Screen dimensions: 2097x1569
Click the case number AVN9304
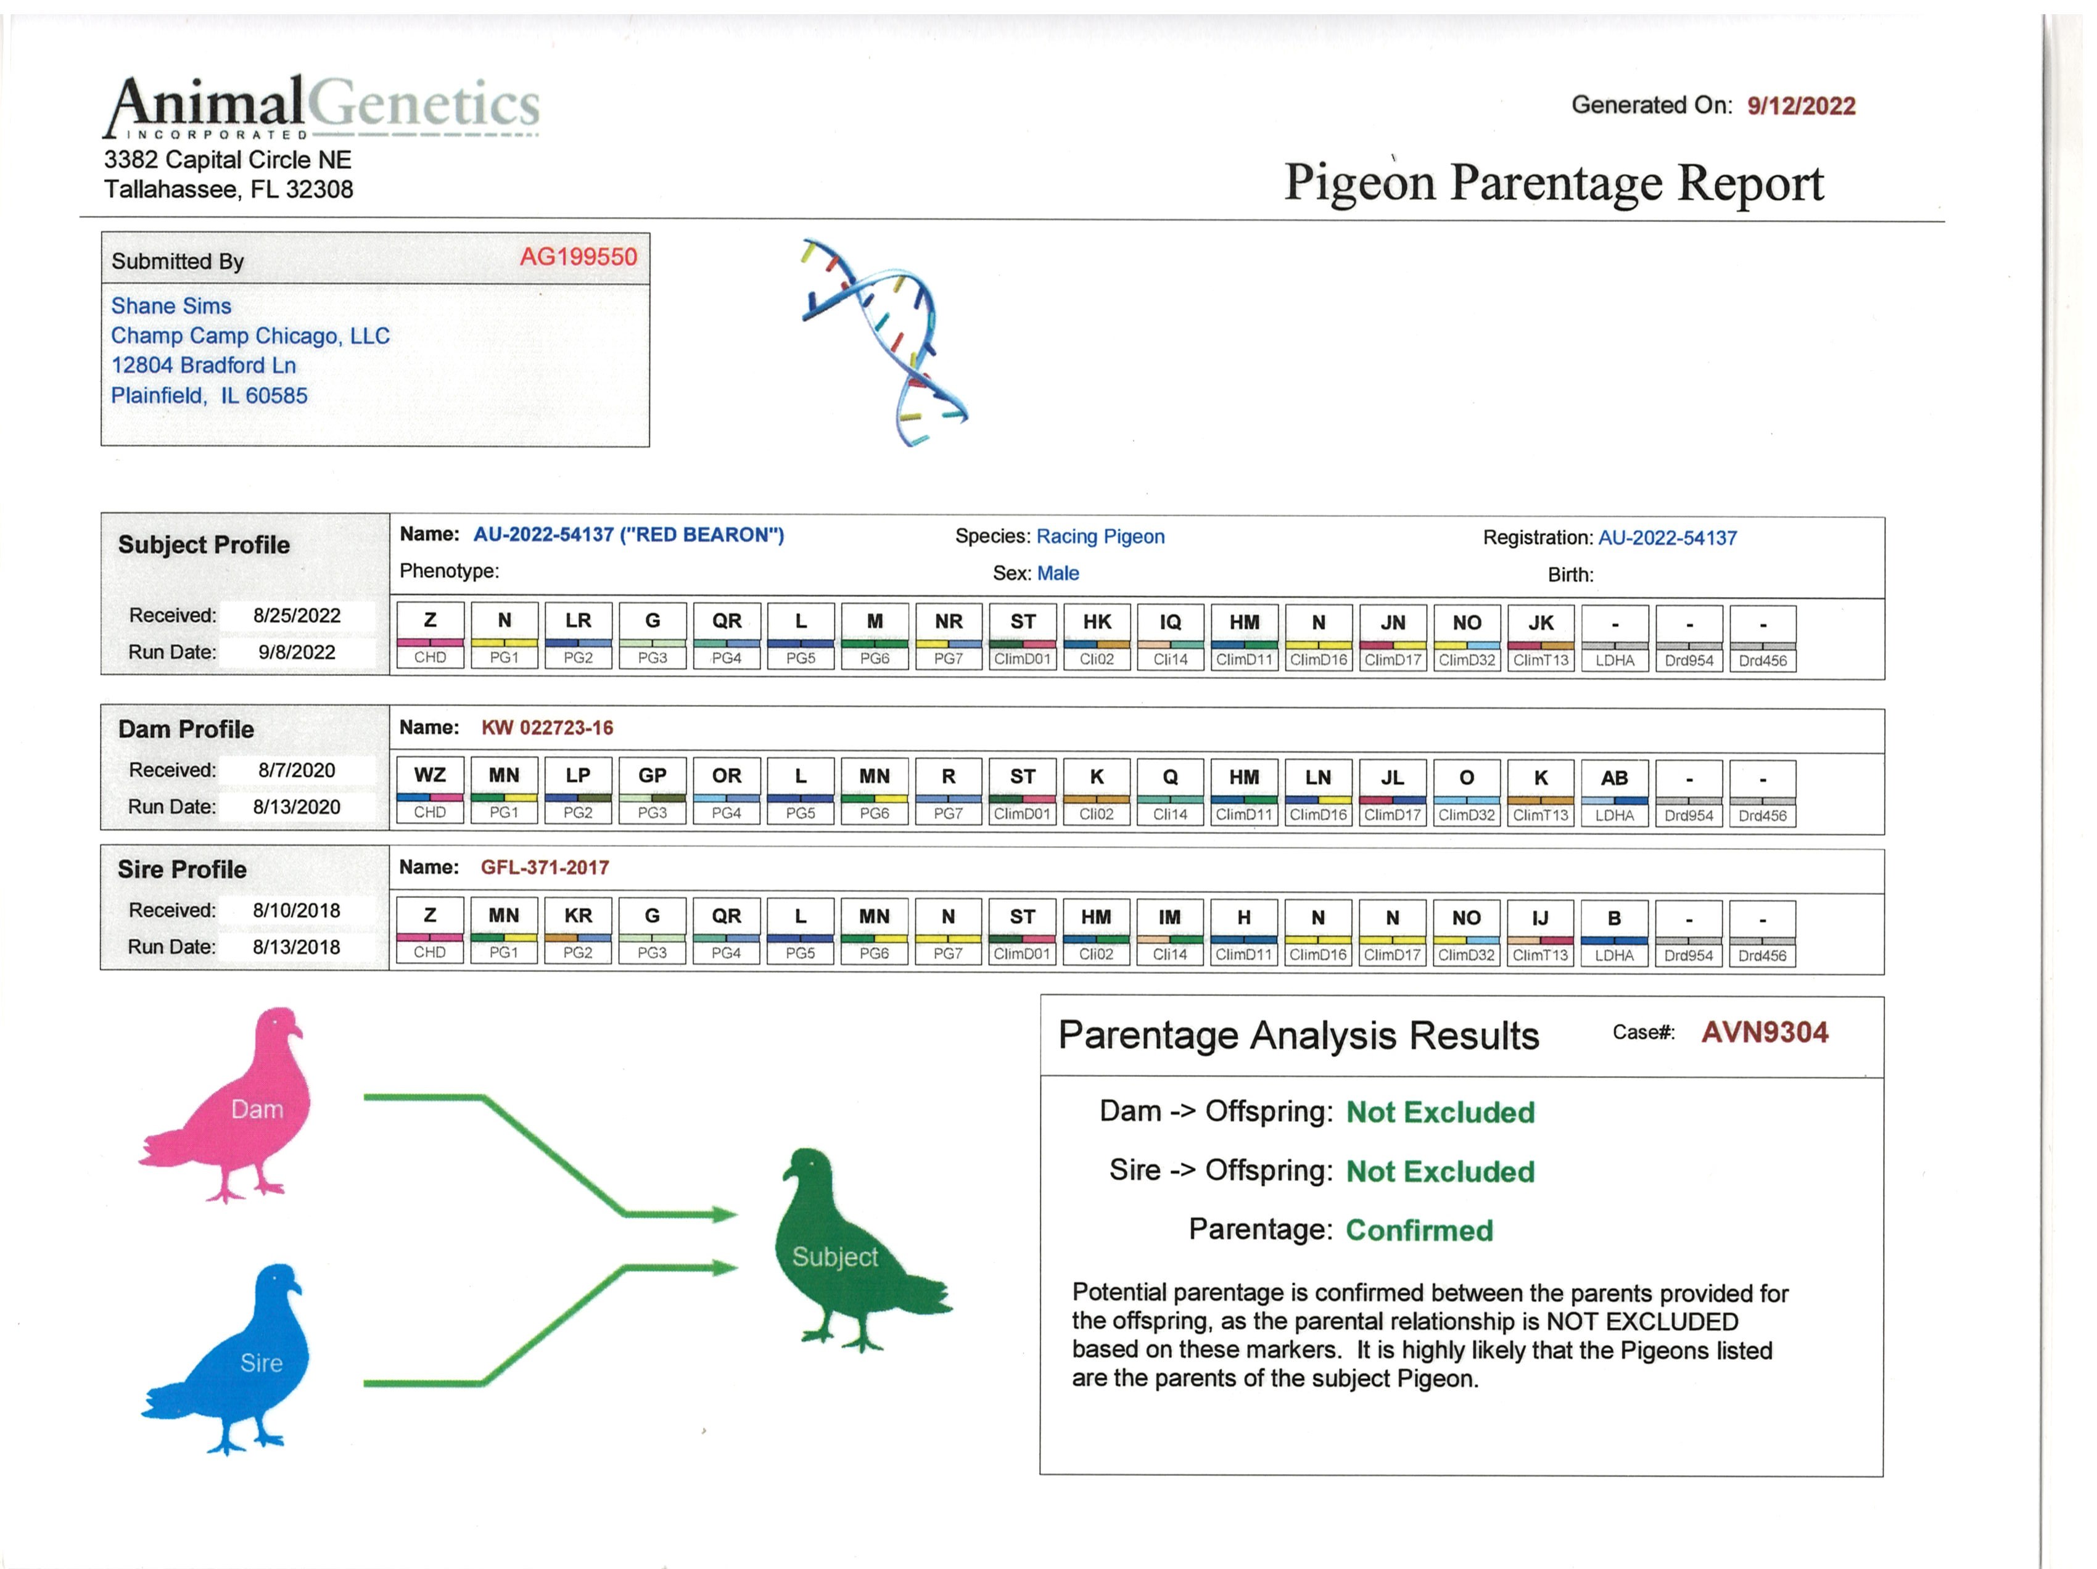pos(1764,1032)
